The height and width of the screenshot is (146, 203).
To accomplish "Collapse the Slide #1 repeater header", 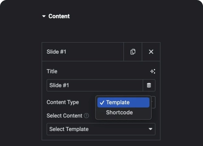I will tap(83, 52).
